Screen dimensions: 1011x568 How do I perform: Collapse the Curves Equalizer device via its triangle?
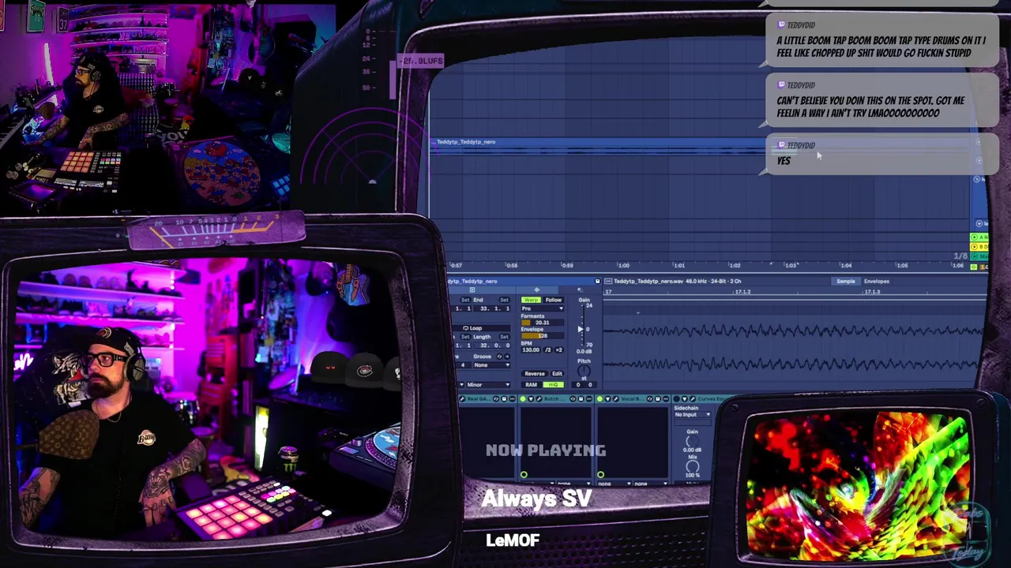pos(685,399)
